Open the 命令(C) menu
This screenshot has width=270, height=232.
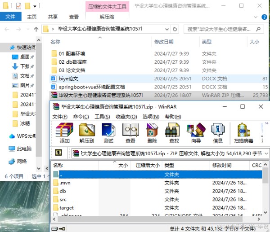tap(81, 117)
